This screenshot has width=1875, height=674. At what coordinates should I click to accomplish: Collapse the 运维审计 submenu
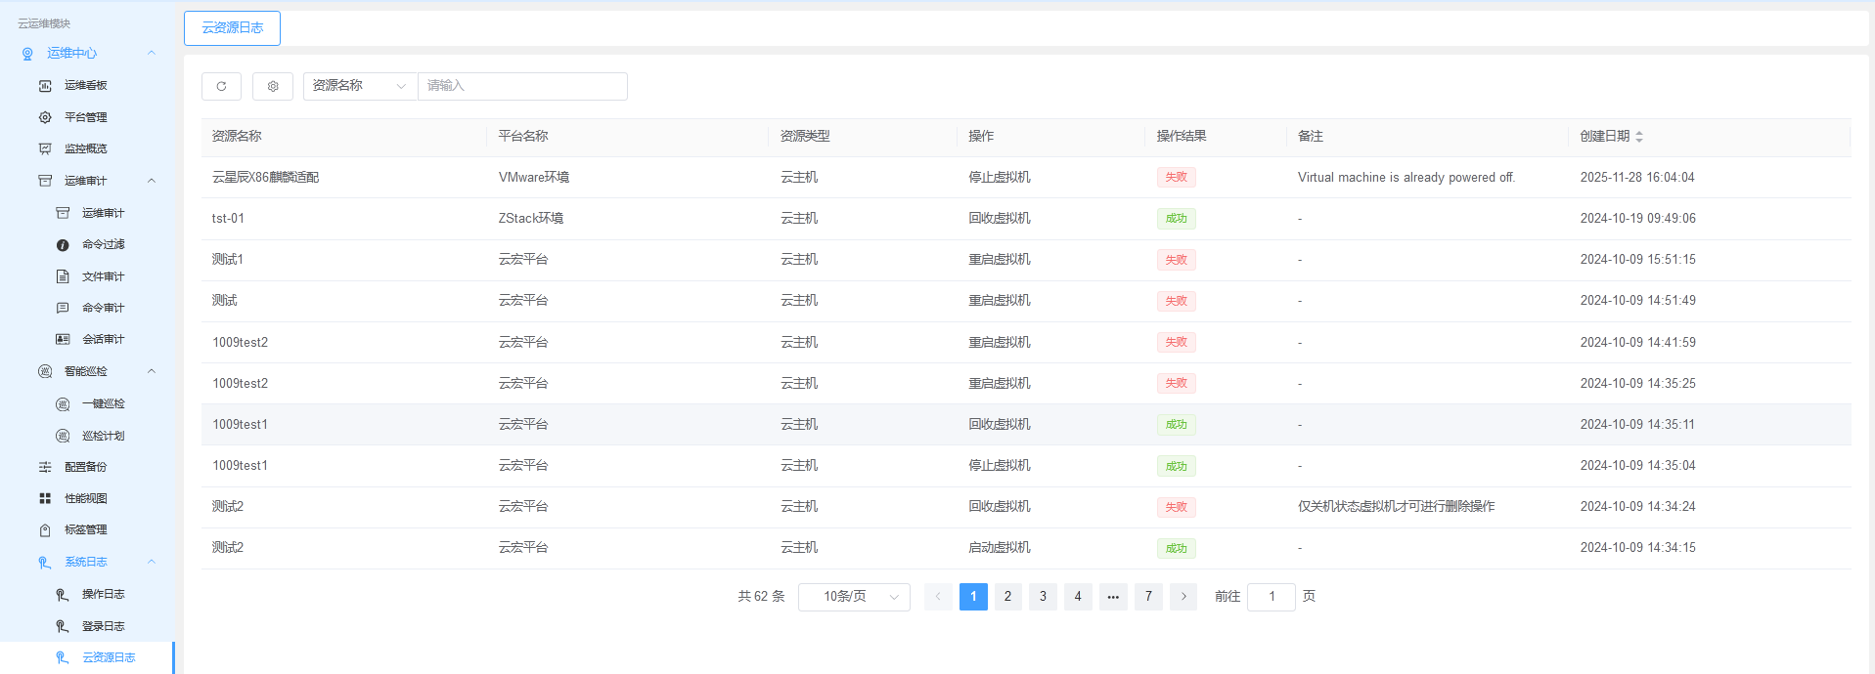152,181
